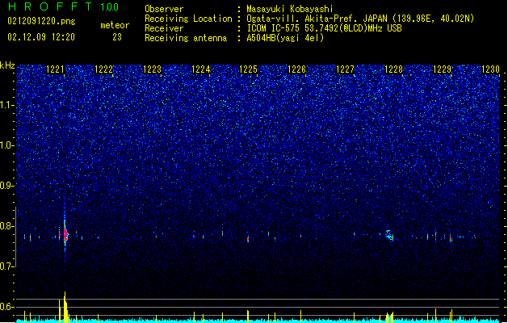
Task: Click the 'Observer' field label
Action: tap(164, 9)
